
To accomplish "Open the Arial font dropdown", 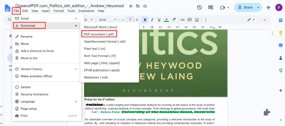I will coord(108,20).
